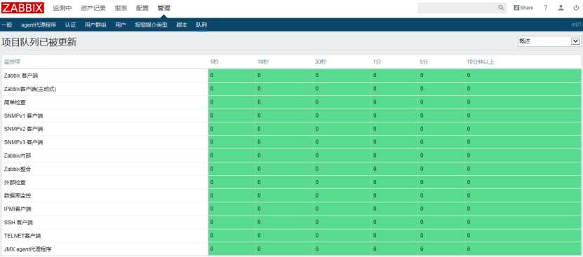583x257 pixels.
Task: Click the 5分 value for 外部检查
Action: point(421,182)
